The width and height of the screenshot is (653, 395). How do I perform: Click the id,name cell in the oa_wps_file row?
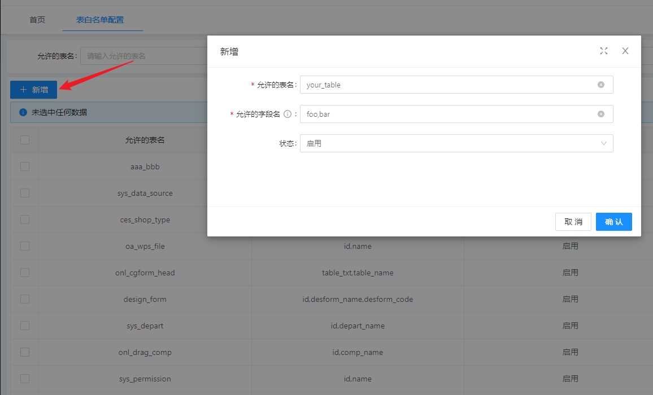coord(358,246)
